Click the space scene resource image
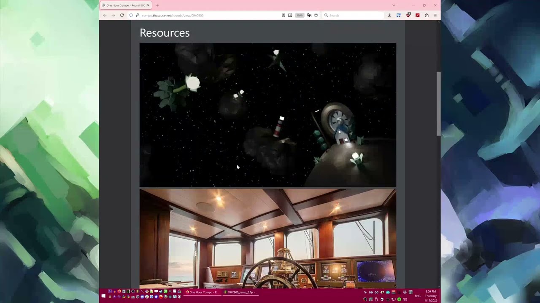The image size is (540, 303). 268,115
